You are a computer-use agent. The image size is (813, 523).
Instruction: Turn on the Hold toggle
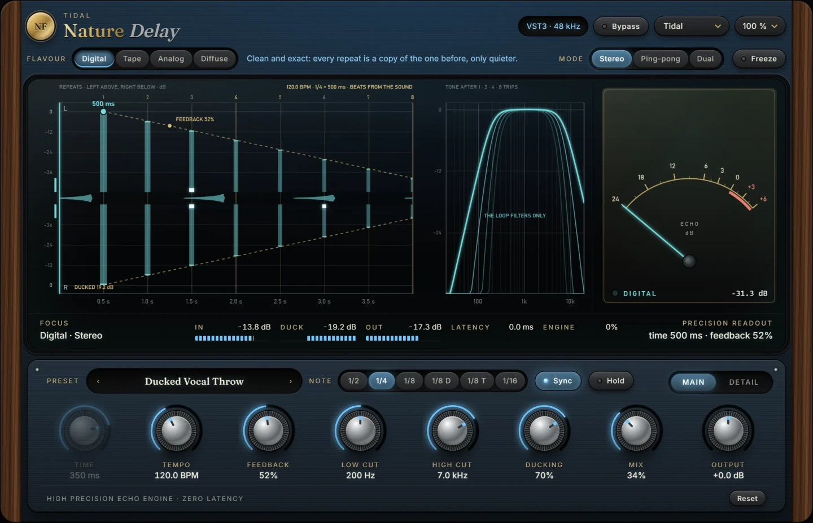pyautogui.click(x=611, y=381)
